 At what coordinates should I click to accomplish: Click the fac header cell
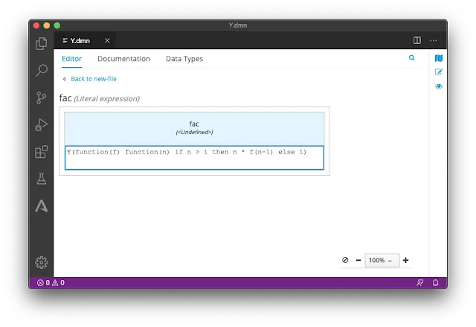(194, 129)
